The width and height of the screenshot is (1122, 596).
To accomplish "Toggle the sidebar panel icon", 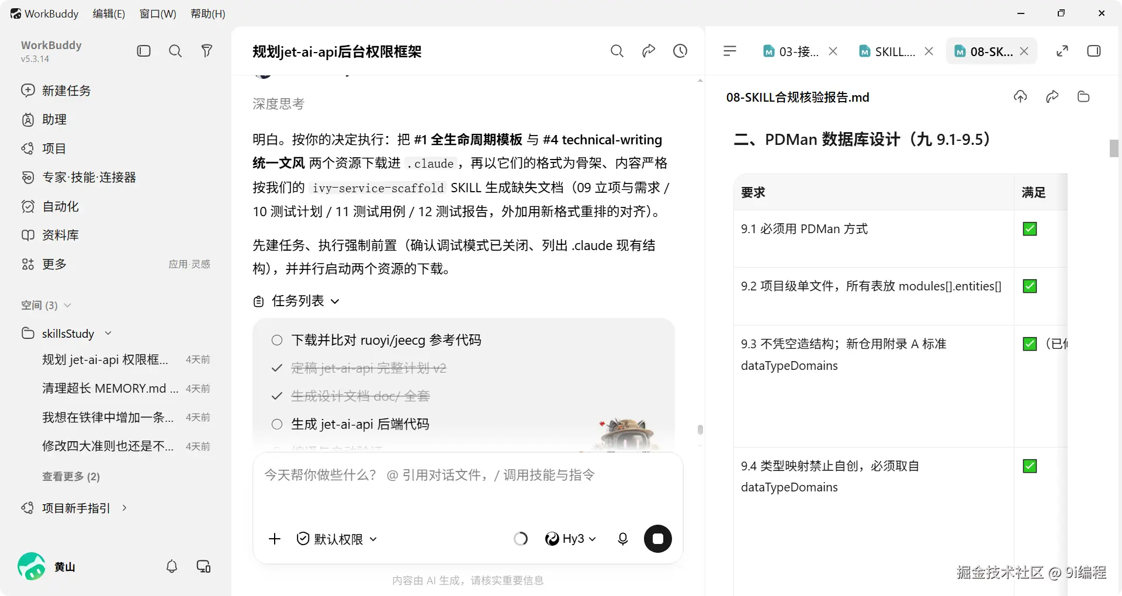I will pyautogui.click(x=144, y=51).
